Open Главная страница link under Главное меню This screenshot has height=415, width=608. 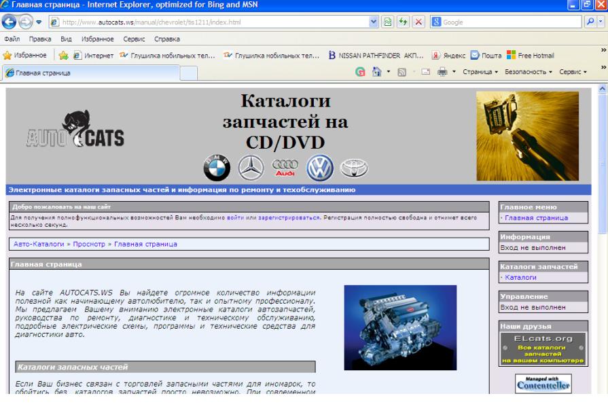click(536, 218)
